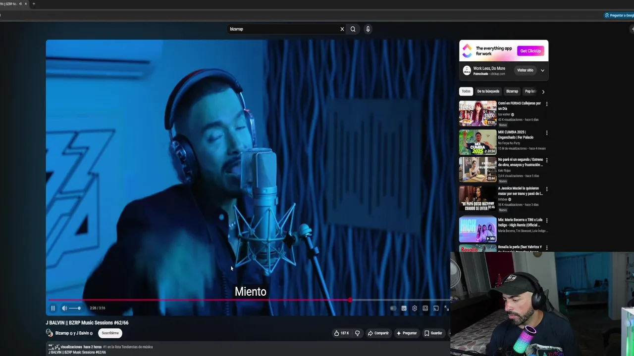Open MIX CUMBIA 2025 thumbnail

pos(477,142)
